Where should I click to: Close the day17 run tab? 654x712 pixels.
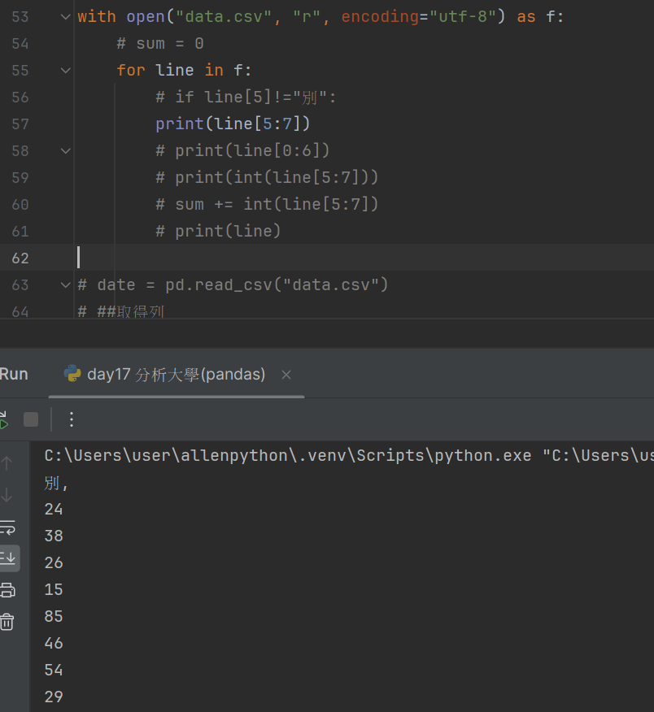click(x=286, y=375)
